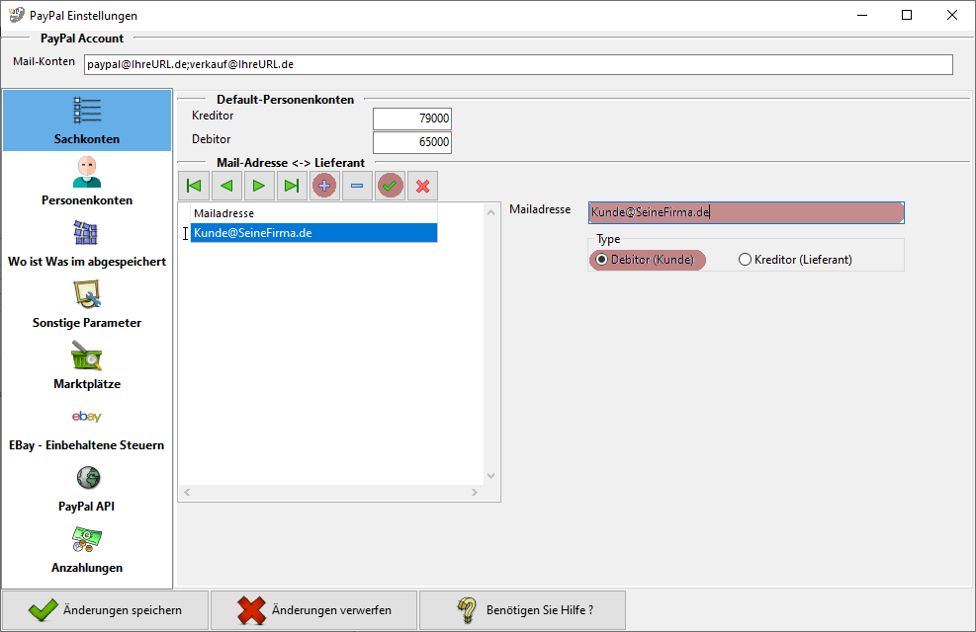Open Benötigen Sie Hilfe ? button
976x632 pixels.
pyautogui.click(x=522, y=610)
